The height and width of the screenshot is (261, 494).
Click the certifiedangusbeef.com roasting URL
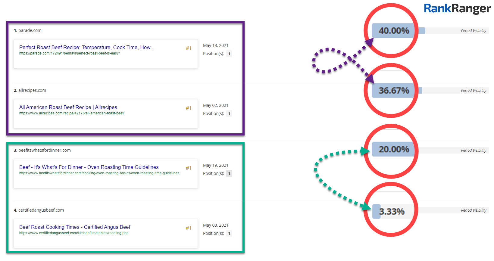coord(74,233)
